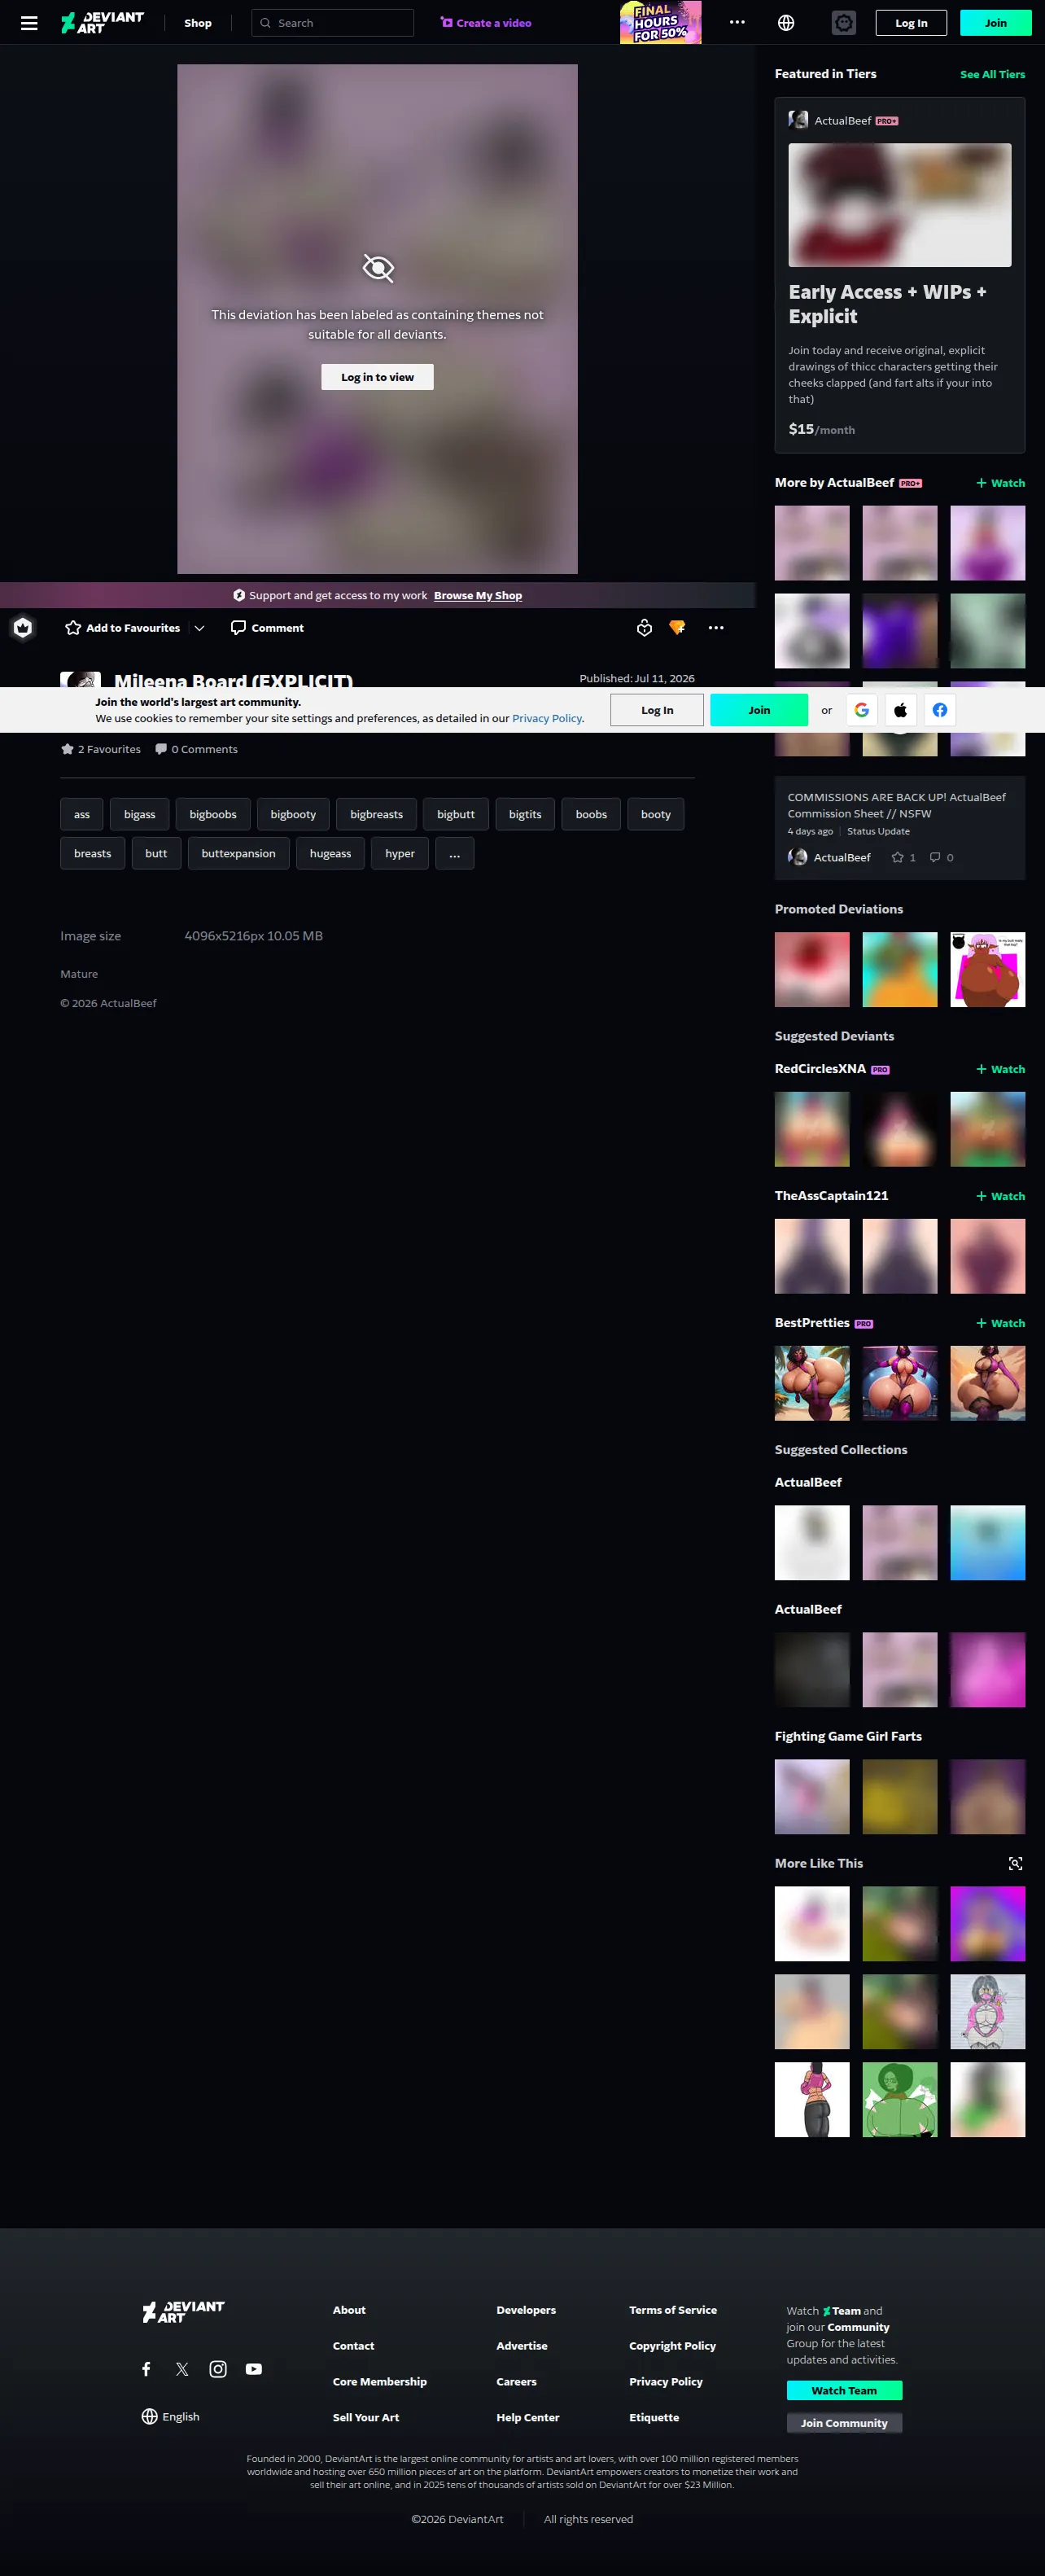
Task: Open the Copyright Policy footer link
Action: [673, 2346]
